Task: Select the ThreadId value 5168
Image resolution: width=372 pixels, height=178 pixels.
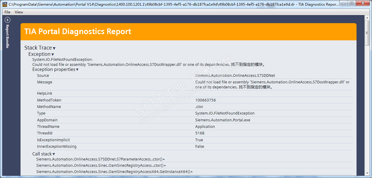Action: click(200, 133)
